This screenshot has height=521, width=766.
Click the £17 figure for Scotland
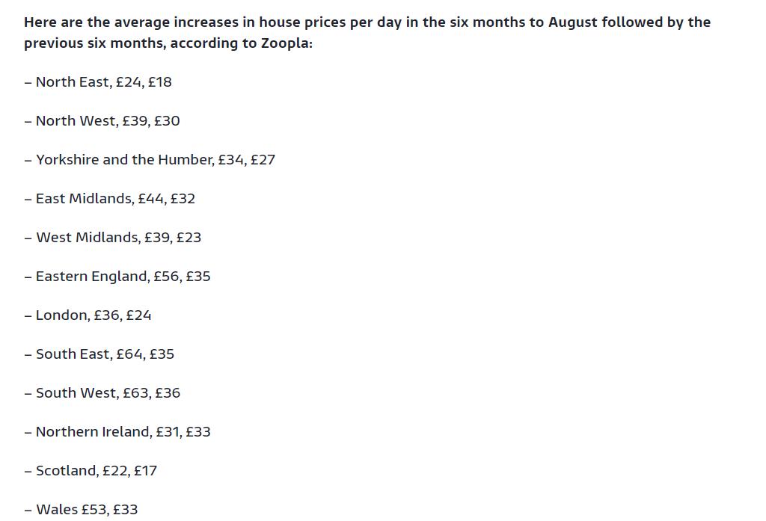tap(146, 471)
